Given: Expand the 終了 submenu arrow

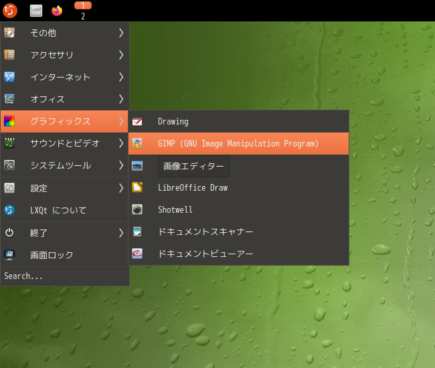Looking at the screenshot, I should click(121, 233).
